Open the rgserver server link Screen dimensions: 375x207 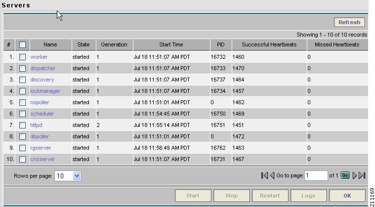coord(41,148)
